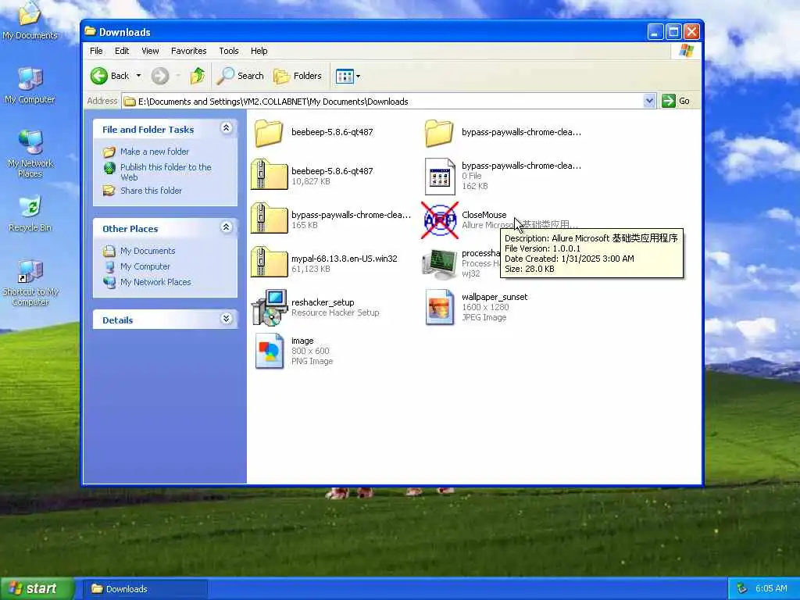800x600 pixels.
Task: Select the bypass-paywalls 0 File document icon
Action: [440, 176]
